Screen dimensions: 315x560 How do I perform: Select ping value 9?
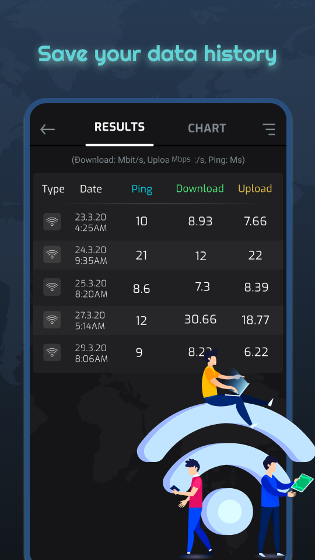click(x=139, y=353)
